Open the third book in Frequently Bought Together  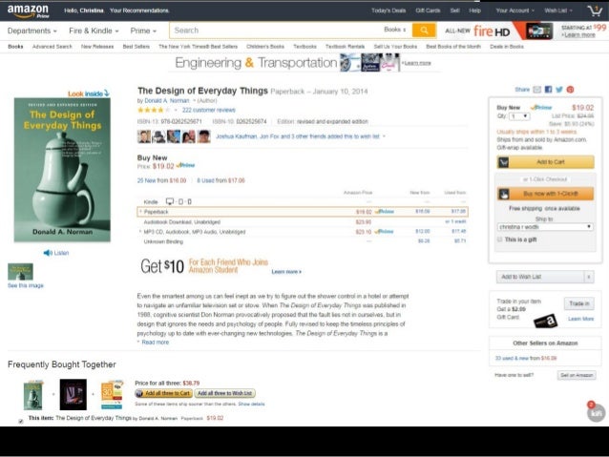point(112,395)
